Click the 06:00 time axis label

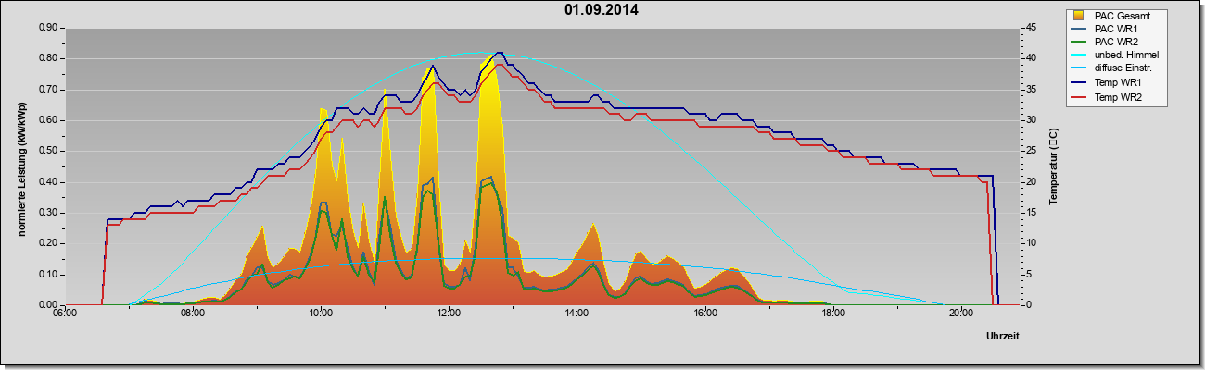[65, 313]
